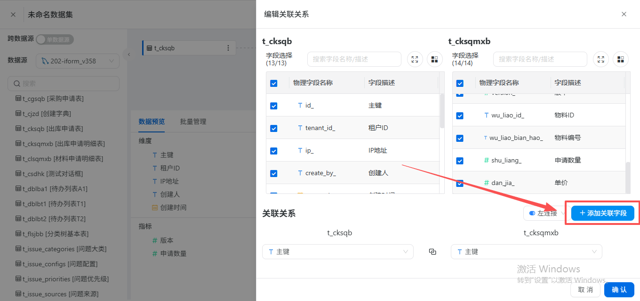Viewport: 640px width, 301px height.
Task: Close the 编辑关联关系 dialog with X icon
Action: click(624, 14)
